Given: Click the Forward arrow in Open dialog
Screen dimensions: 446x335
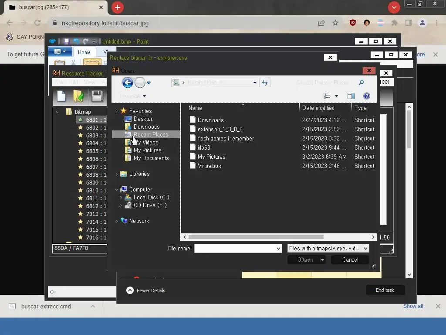Looking at the screenshot, I should pyautogui.click(x=140, y=82).
